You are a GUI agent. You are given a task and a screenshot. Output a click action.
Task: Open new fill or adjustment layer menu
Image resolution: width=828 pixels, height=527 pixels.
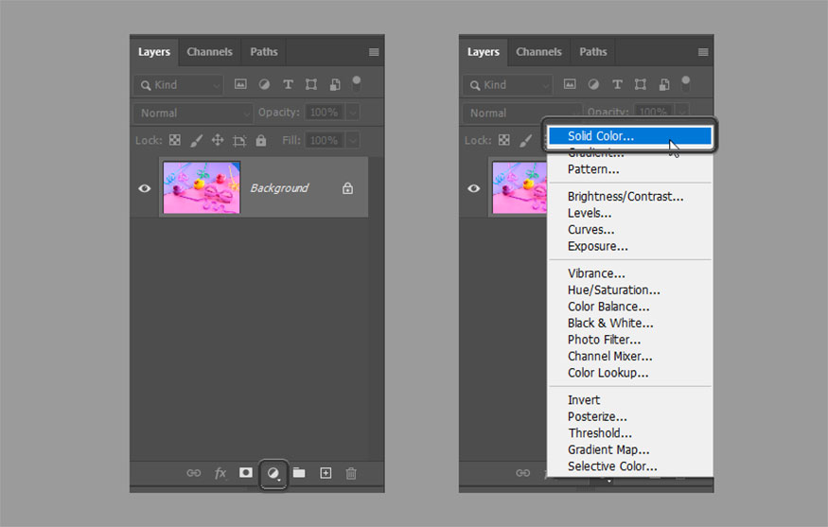(x=273, y=474)
